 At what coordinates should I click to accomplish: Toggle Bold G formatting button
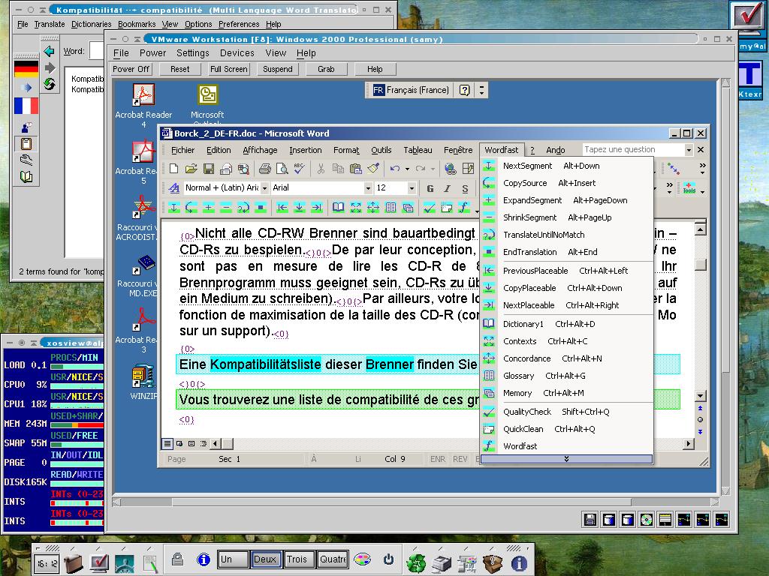tap(430, 188)
